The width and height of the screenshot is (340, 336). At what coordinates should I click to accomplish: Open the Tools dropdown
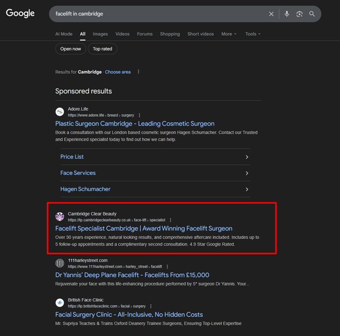point(253,34)
